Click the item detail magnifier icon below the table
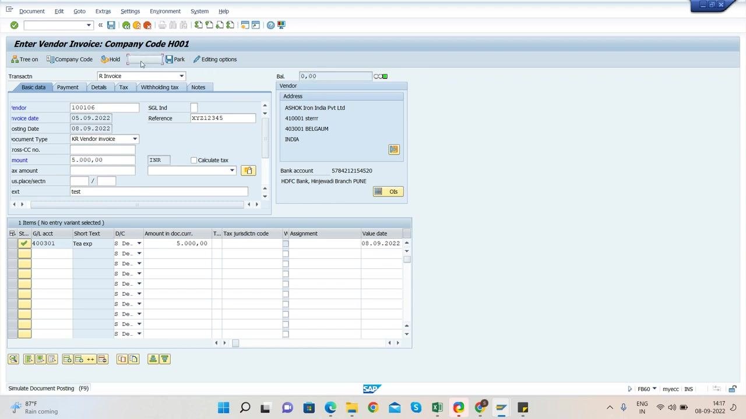 pyautogui.click(x=13, y=359)
